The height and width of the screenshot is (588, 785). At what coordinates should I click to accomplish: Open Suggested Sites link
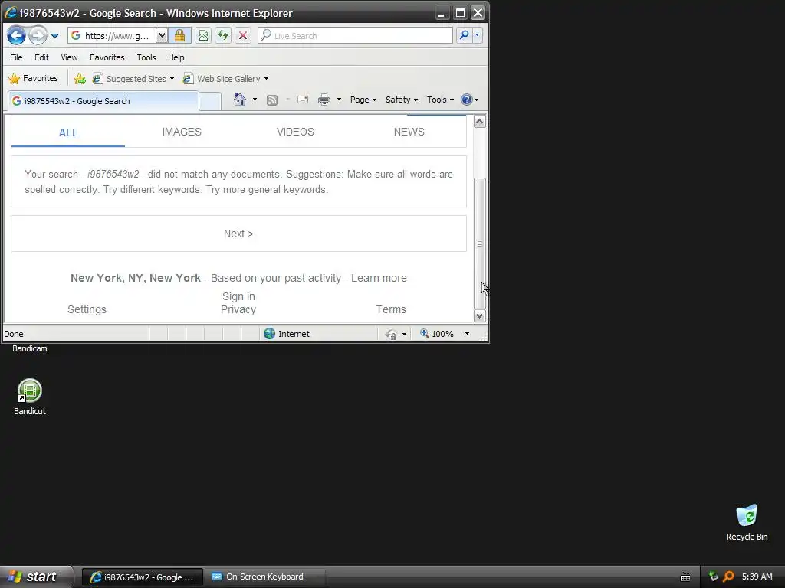click(x=133, y=79)
